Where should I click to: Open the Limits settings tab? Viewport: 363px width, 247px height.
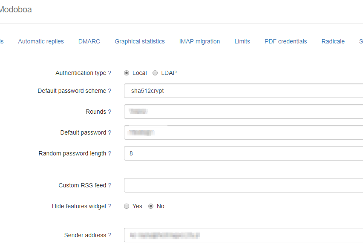[242, 41]
